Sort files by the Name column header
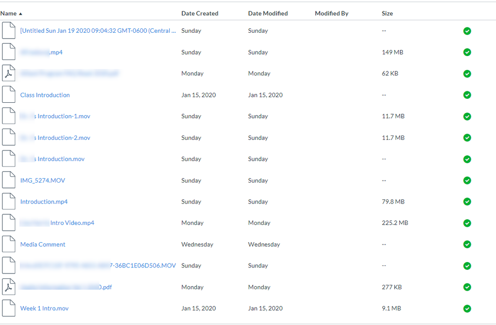This screenshot has width=496, height=325. (9, 13)
